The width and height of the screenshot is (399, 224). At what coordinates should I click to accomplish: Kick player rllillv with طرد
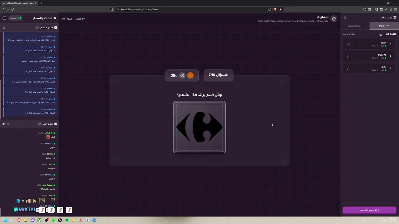tap(348, 44)
